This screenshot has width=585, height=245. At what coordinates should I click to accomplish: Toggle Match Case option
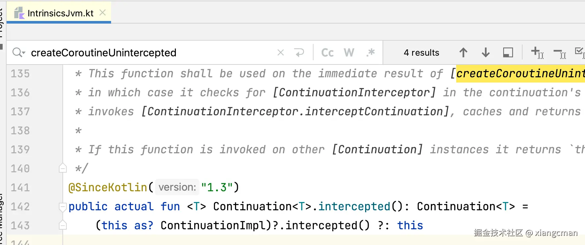327,52
